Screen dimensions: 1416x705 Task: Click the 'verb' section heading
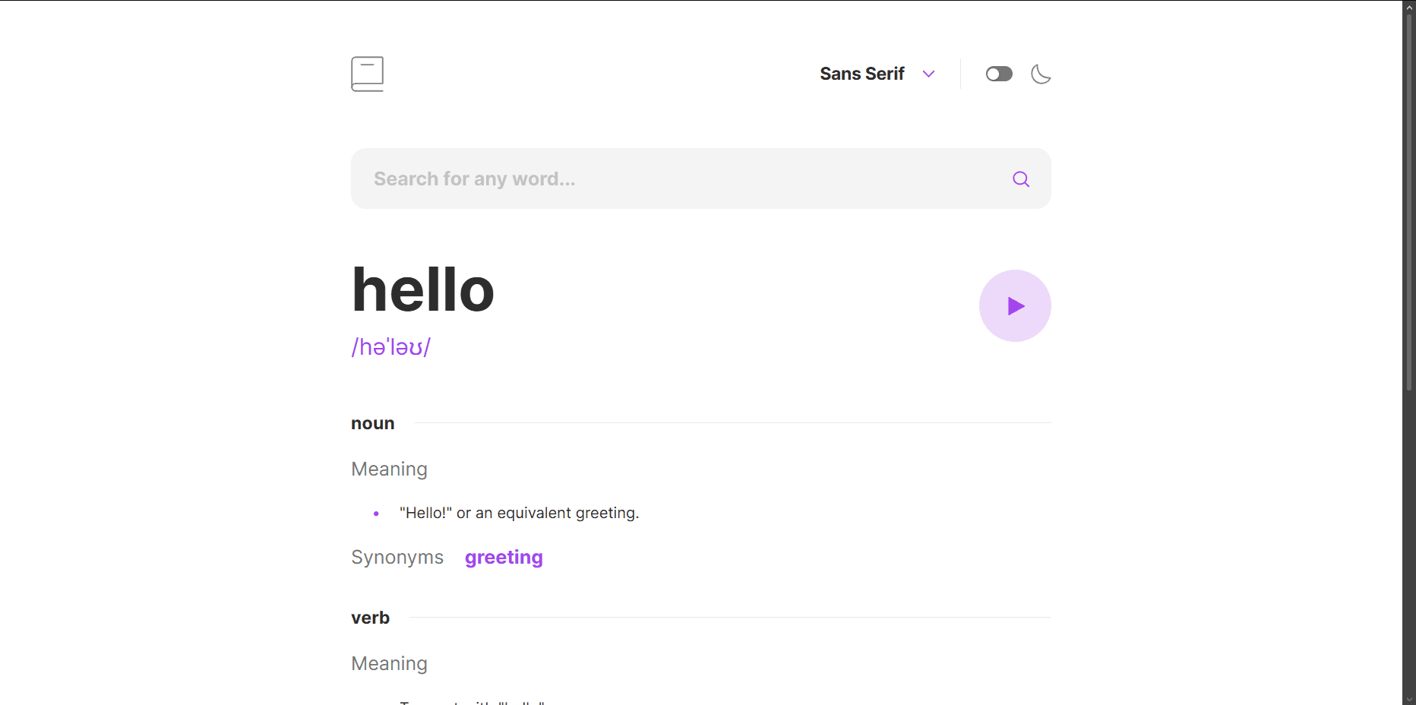(370, 618)
